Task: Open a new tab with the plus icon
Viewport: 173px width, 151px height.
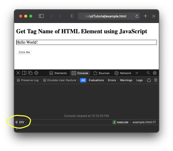Action: 146,16
